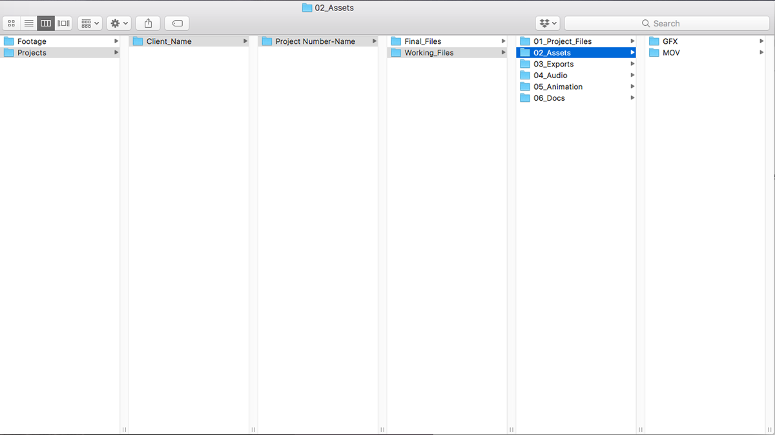The image size is (775, 435).
Task: Switch to list view
Action: pos(28,23)
